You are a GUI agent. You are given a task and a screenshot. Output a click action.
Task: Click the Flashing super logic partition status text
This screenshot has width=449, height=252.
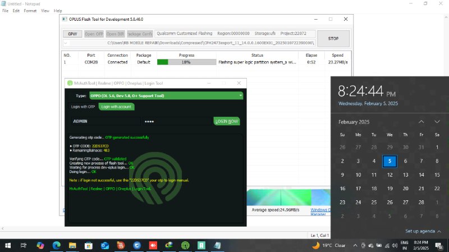pos(257,62)
